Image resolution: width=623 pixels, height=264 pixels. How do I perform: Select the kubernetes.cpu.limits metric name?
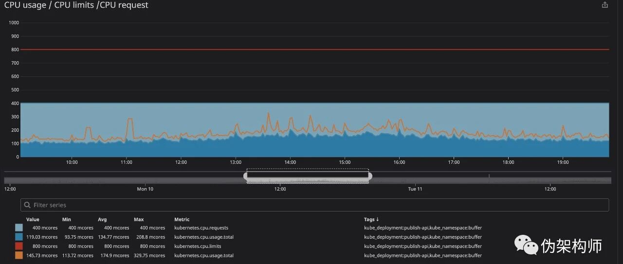point(198,246)
